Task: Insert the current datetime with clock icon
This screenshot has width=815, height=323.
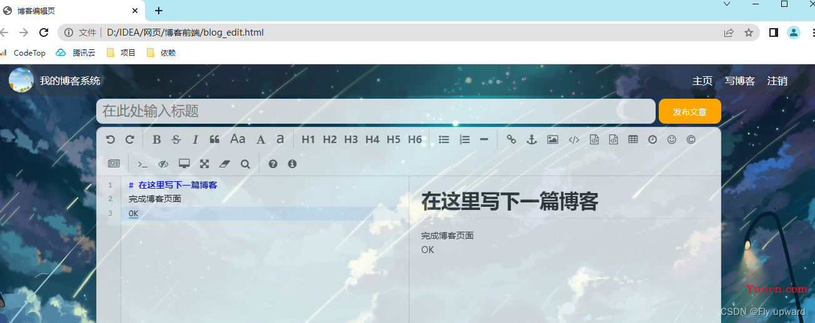Action: pos(652,139)
